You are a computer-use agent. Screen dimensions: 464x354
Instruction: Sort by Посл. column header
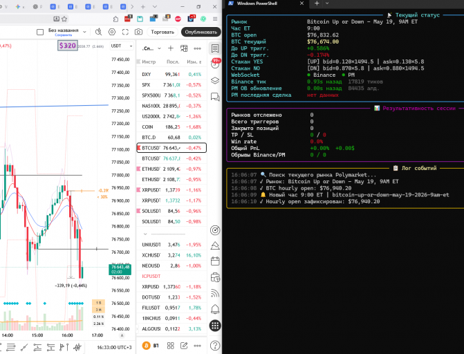[173, 62]
